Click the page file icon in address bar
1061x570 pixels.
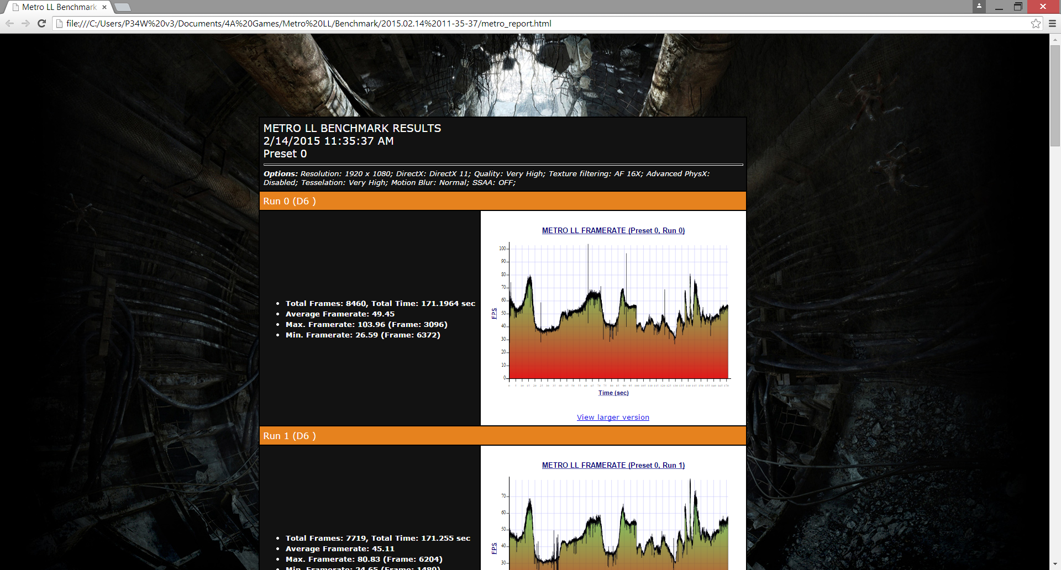[x=59, y=23]
